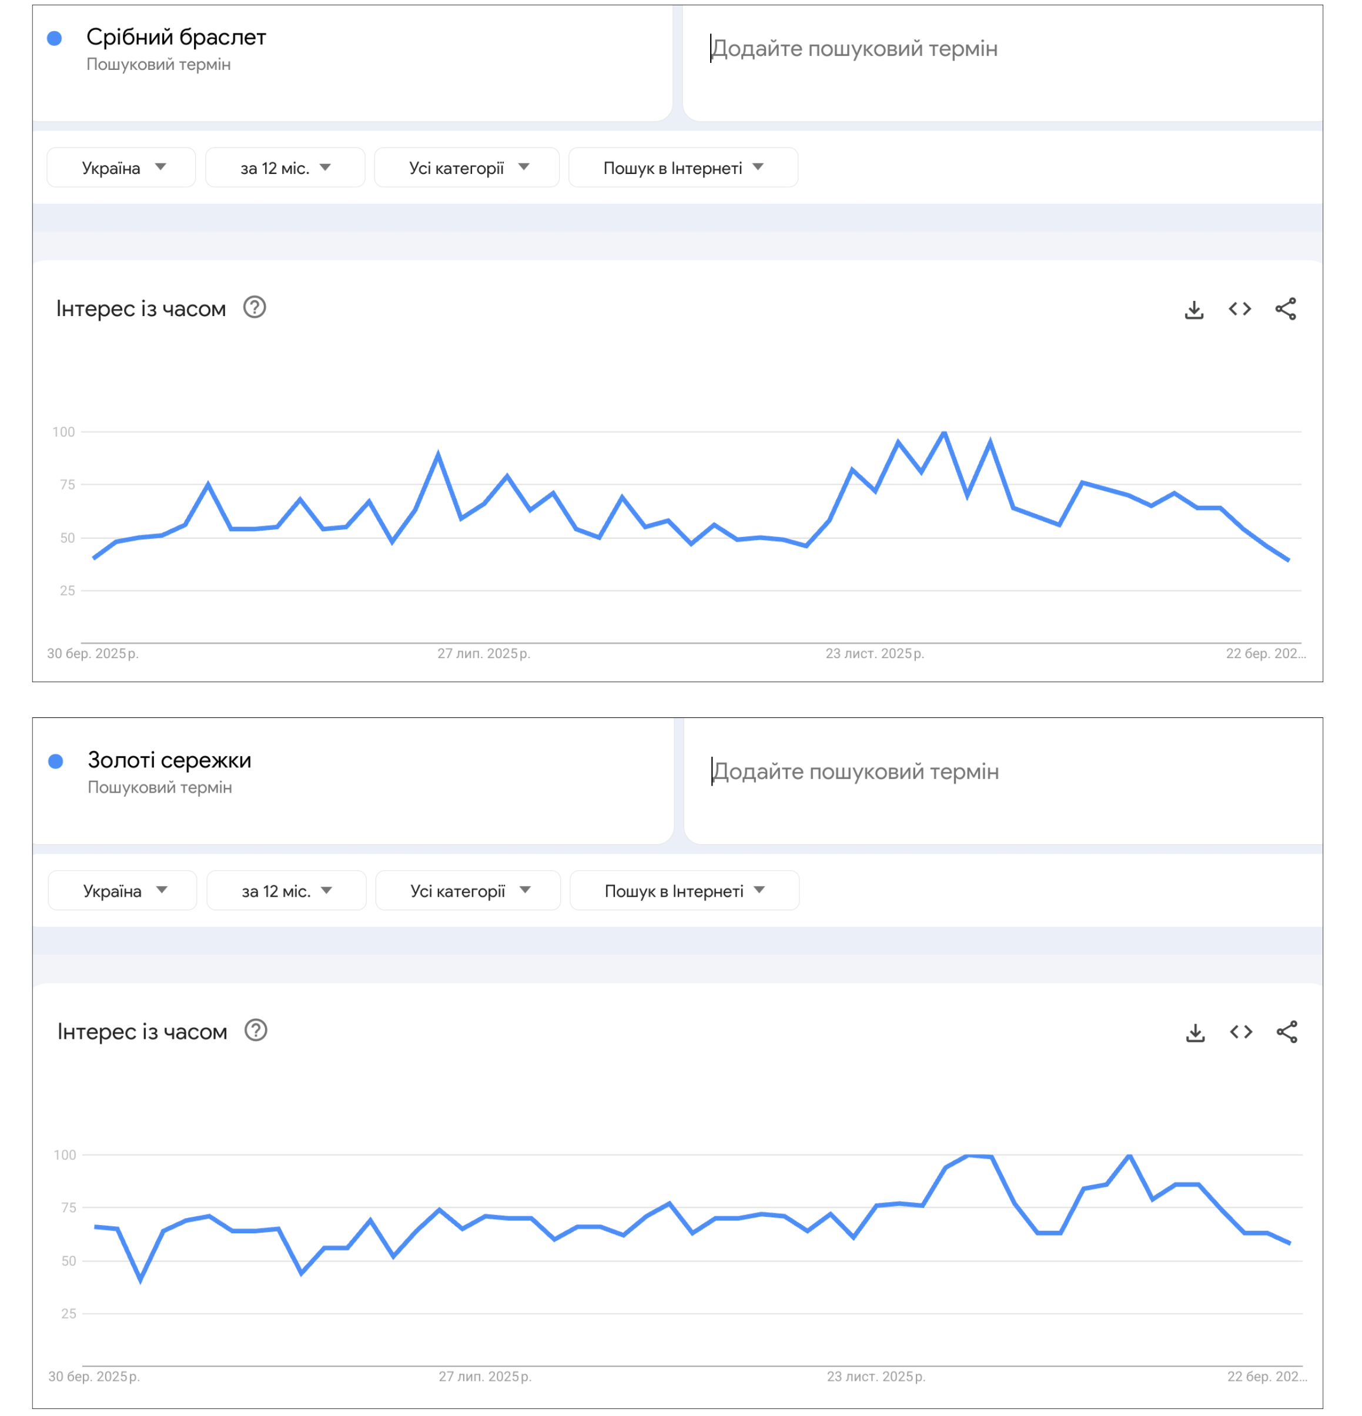This screenshot has width=1362, height=1416.
Task: Open the top за 12 міс. period dropdown
Action: 285,167
